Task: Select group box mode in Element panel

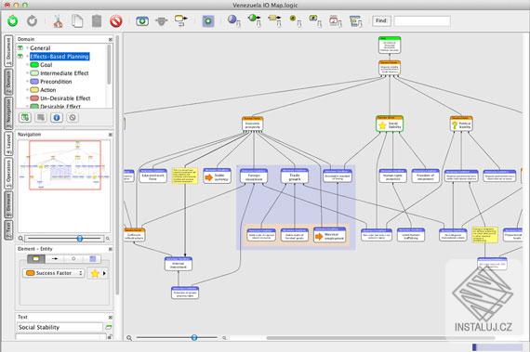Action: (92, 259)
